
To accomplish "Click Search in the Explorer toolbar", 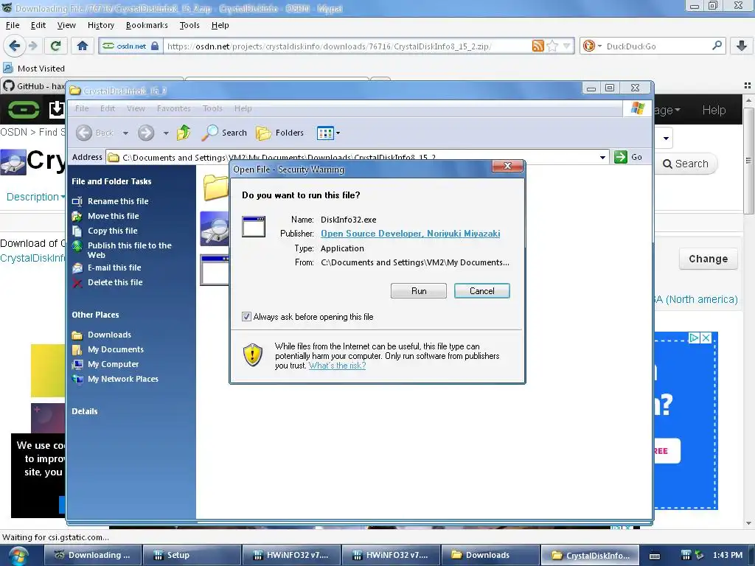I will 224,133.
